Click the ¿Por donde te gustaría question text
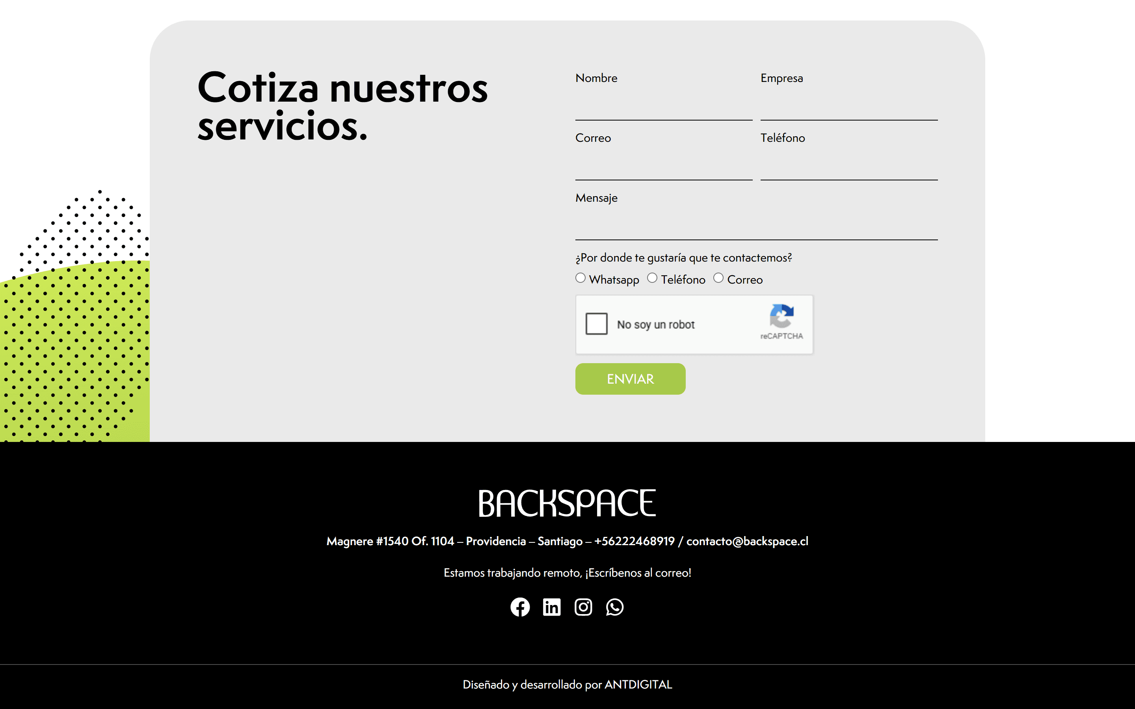Screen dimensions: 1135x709 683,258
